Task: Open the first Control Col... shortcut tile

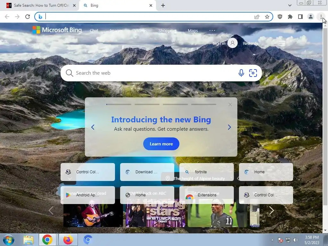Action: [x=88, y=172]
